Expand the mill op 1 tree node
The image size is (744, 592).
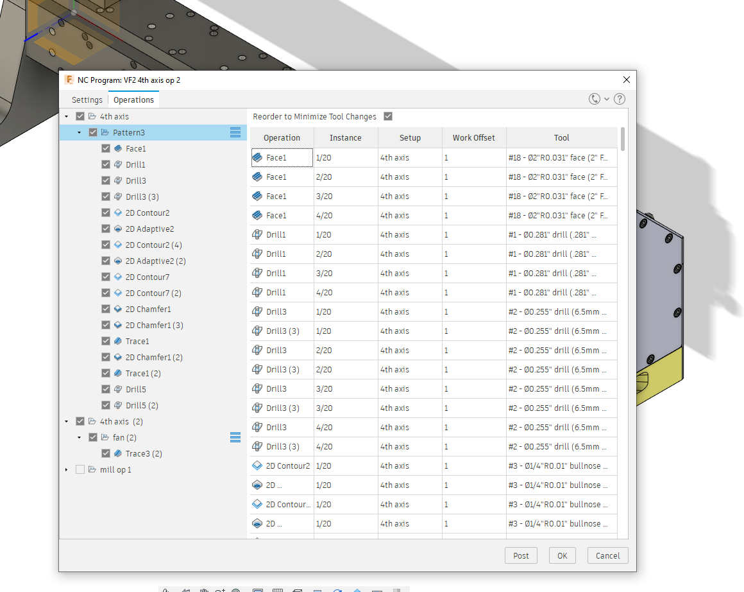click(67, 469)
